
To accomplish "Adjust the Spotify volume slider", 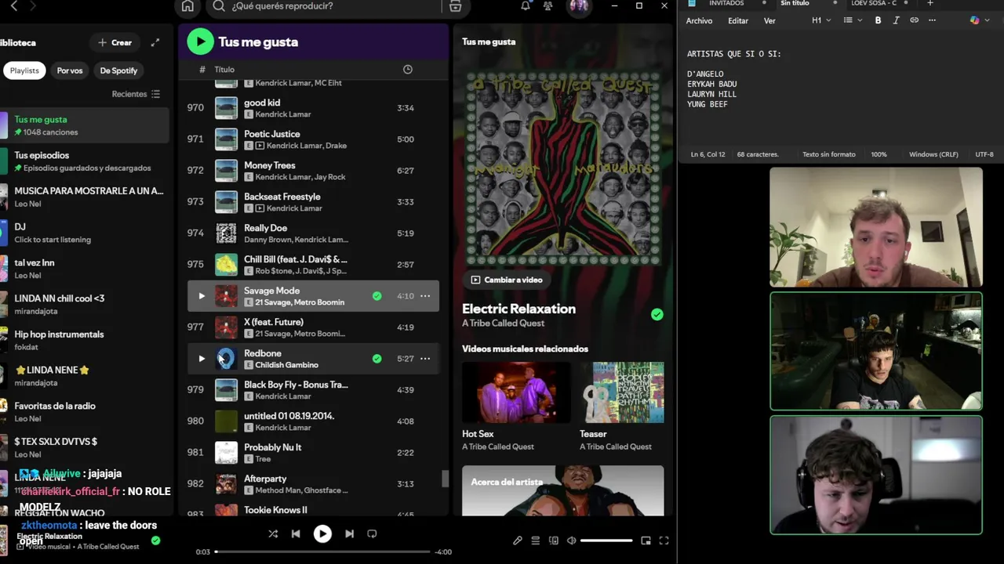I will (606, 540).
